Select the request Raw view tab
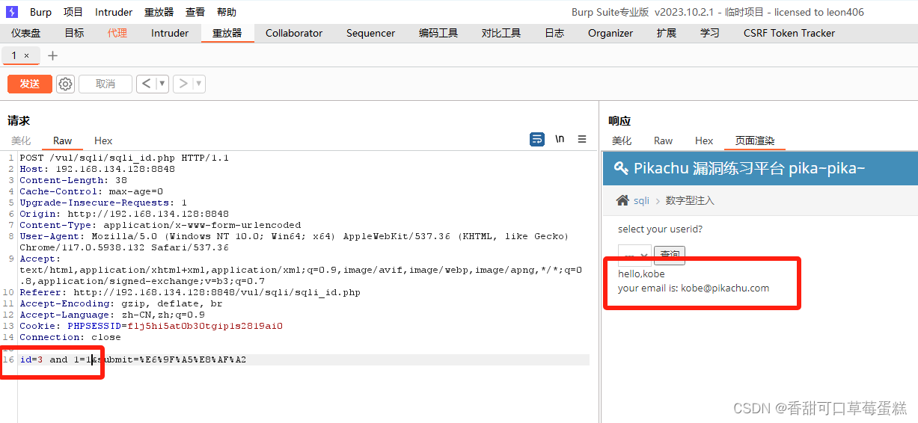 tap(63, 141)
